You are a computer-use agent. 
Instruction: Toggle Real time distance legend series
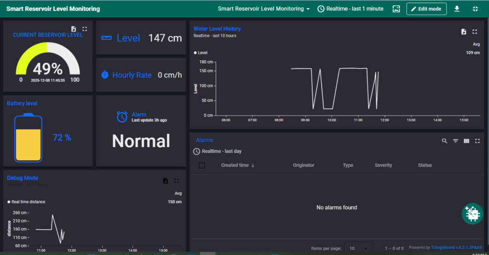coord(26,202)
